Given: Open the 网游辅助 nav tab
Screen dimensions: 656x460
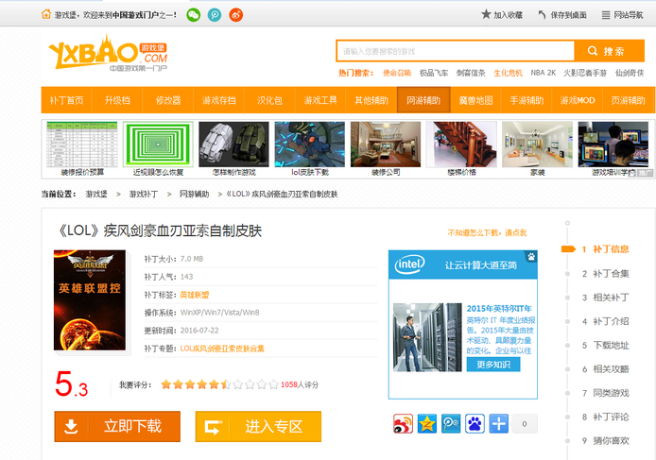Looking at the screenshot, I should [423, 100].
